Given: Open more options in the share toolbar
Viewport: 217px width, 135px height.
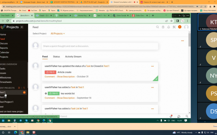Looking at the screenshot, I should pos(188,16).
